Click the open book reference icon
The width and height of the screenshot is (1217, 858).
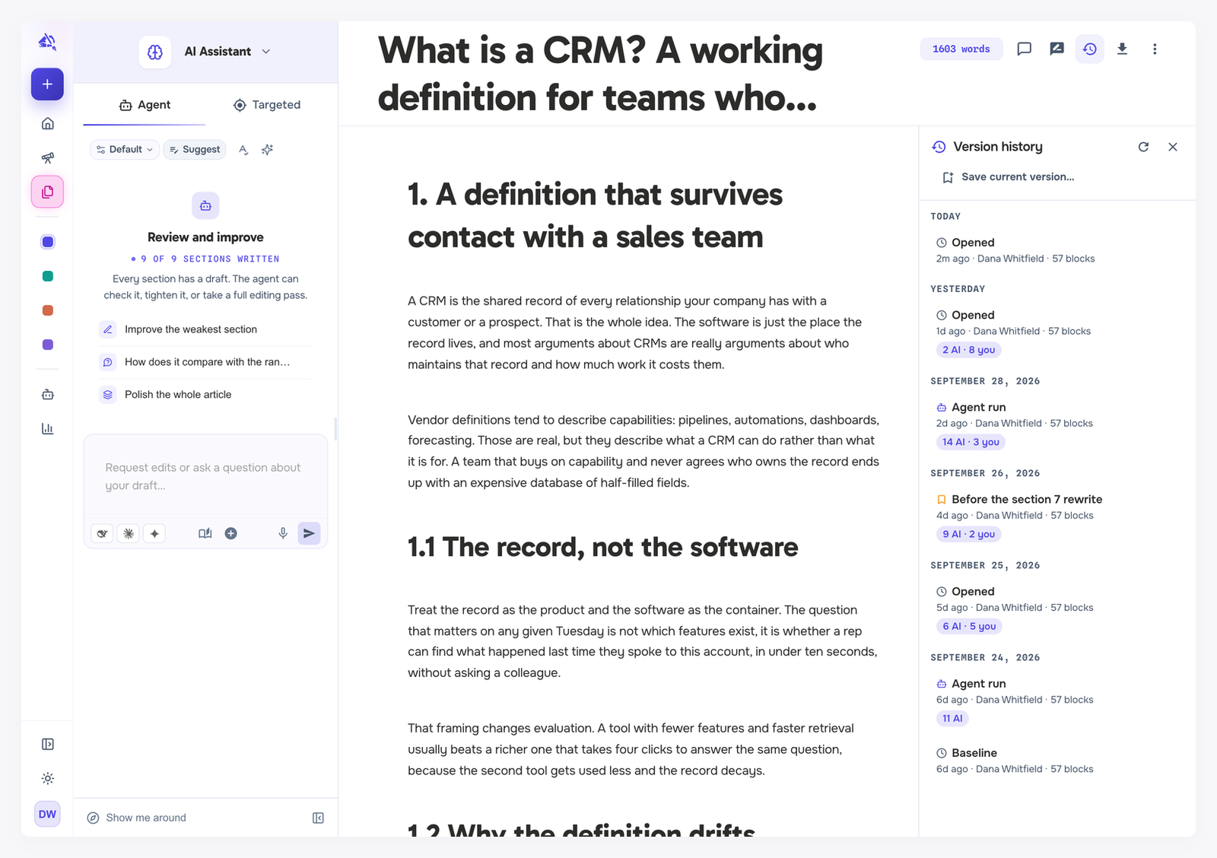[x=205, y=533]
